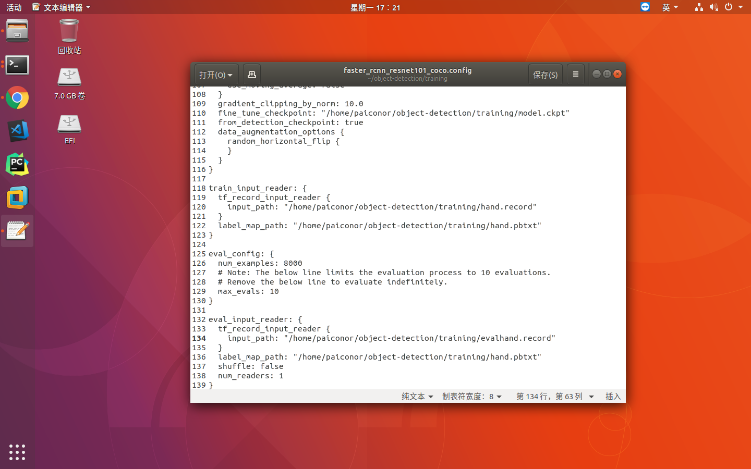
Task: Open Visual Studio Code from dock
Action: (x=17, y=131)
